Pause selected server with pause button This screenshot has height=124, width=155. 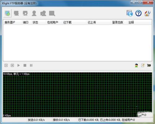31,65
